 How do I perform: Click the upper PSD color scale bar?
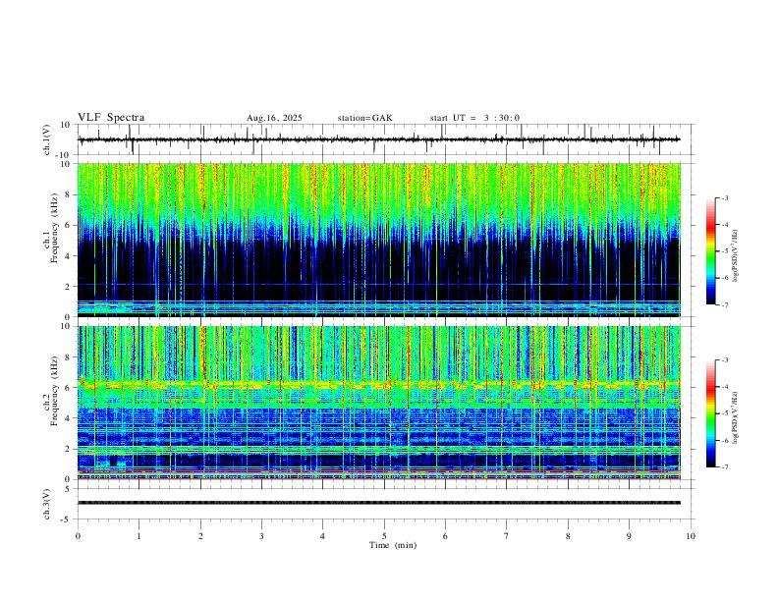(x=710, y=251)
